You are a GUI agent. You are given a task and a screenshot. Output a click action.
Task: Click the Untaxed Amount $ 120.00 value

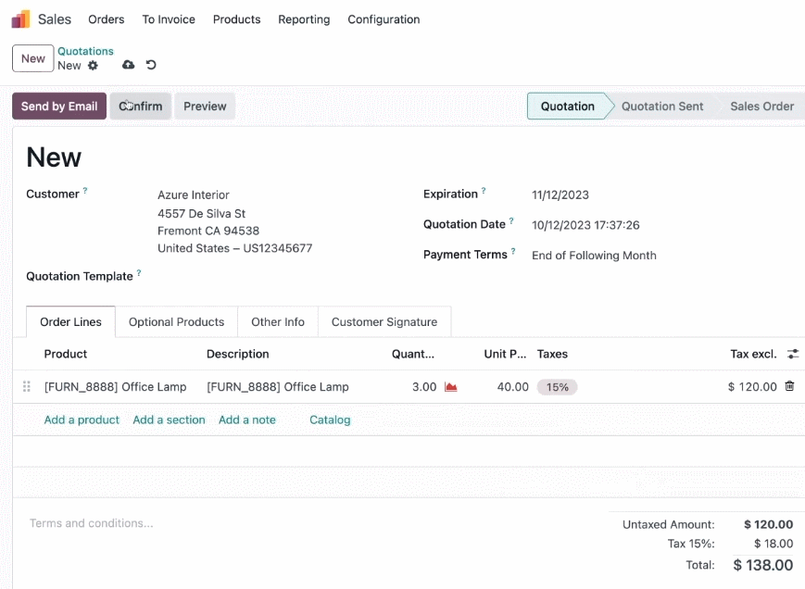pos(769,524)
